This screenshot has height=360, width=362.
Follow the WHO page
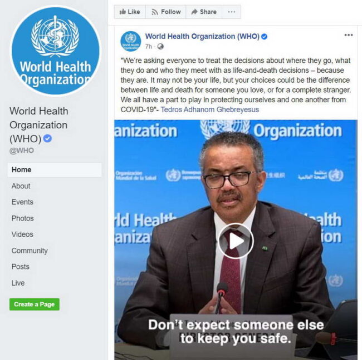pos(166,12)
